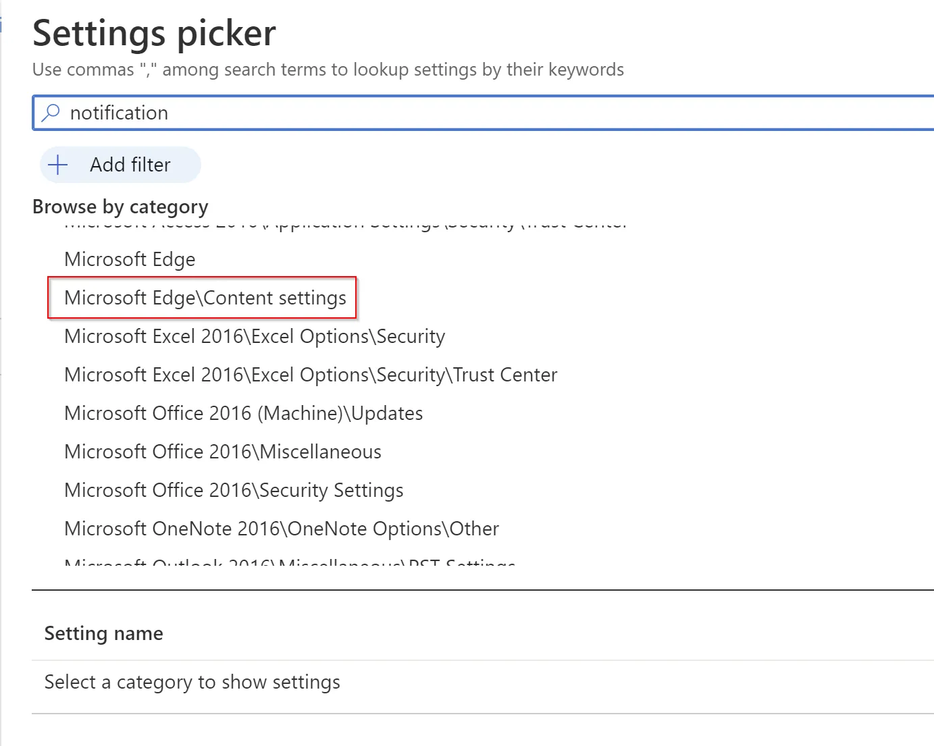Click the search magnifier icon

pyautogui.click(x=51, y=113)
